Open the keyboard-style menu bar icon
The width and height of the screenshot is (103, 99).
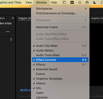[72, 2]
